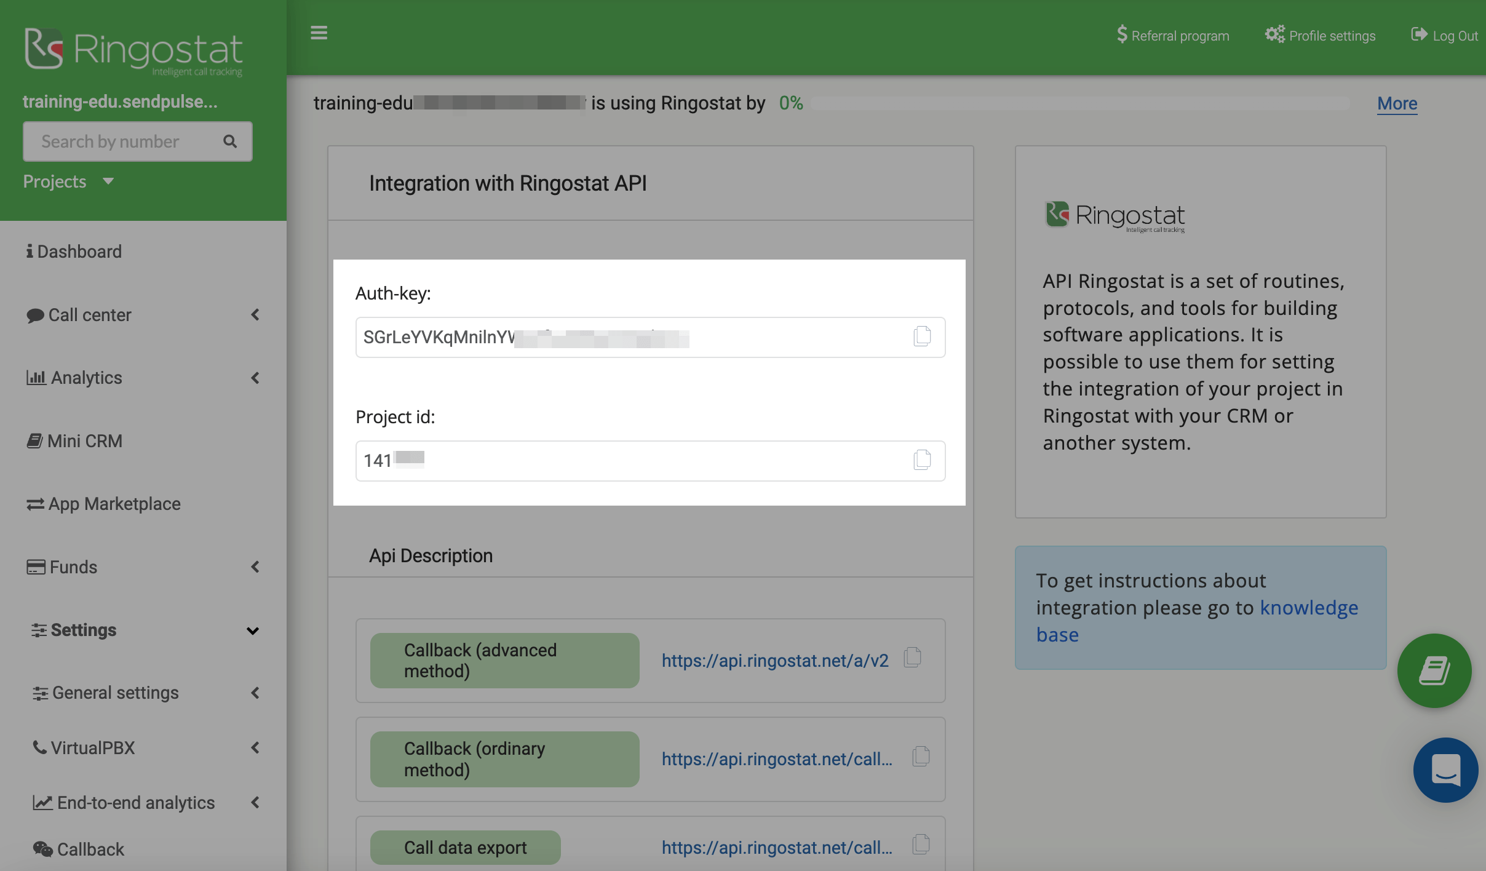
Task: Copy the Auth-key value
Action: [922, 336]
